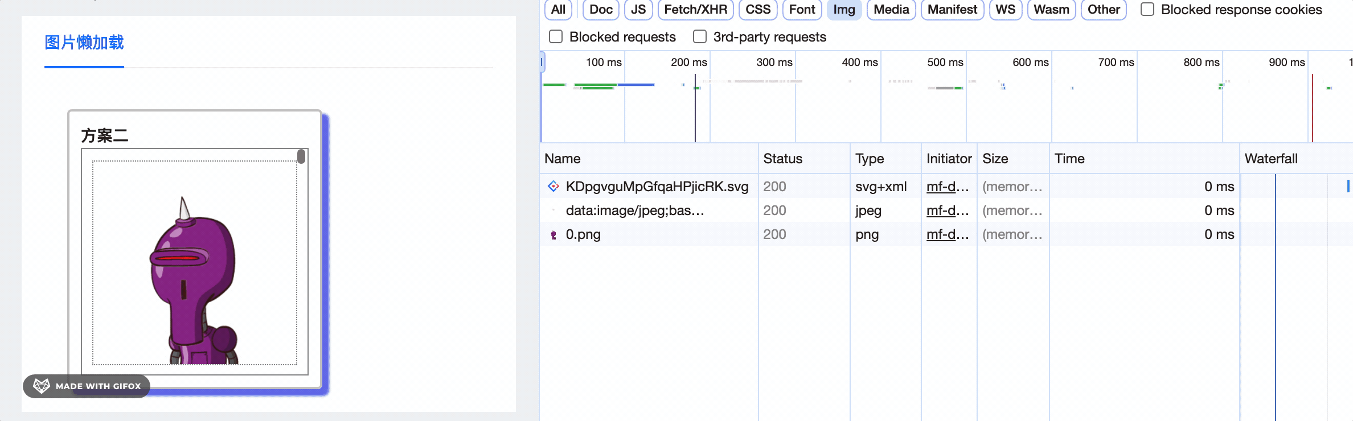Filter requests by Doc type
Viewport: 1353px width, 421px height.
601,9
